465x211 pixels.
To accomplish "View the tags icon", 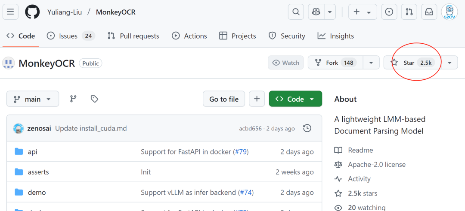I will 95,99.
